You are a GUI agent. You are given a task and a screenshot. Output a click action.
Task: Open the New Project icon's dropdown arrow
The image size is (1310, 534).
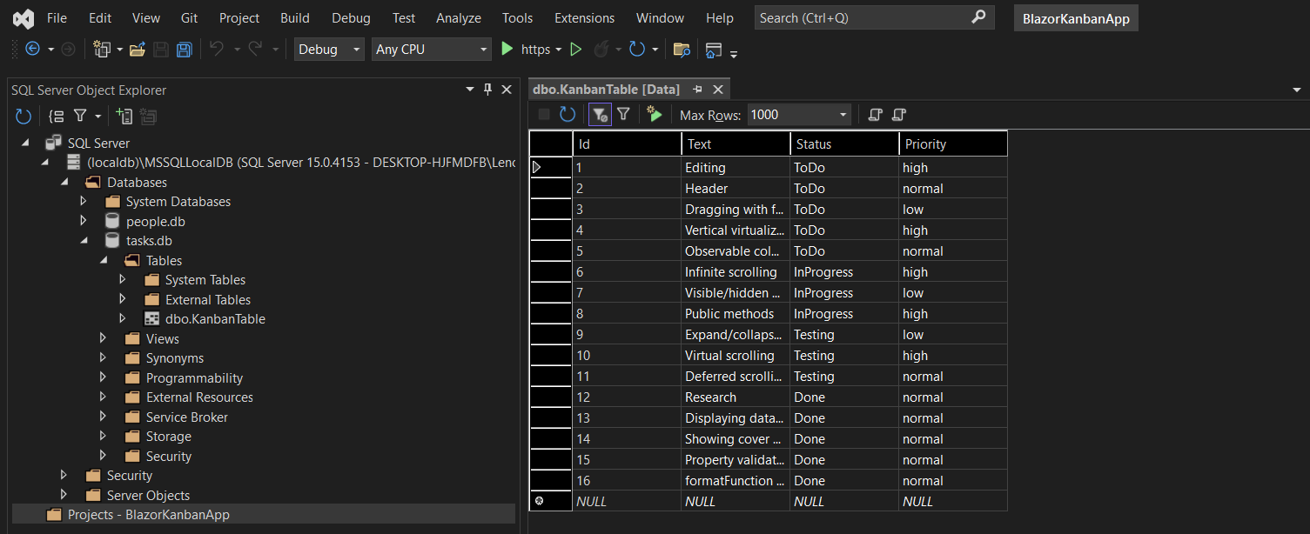(119, 50)
